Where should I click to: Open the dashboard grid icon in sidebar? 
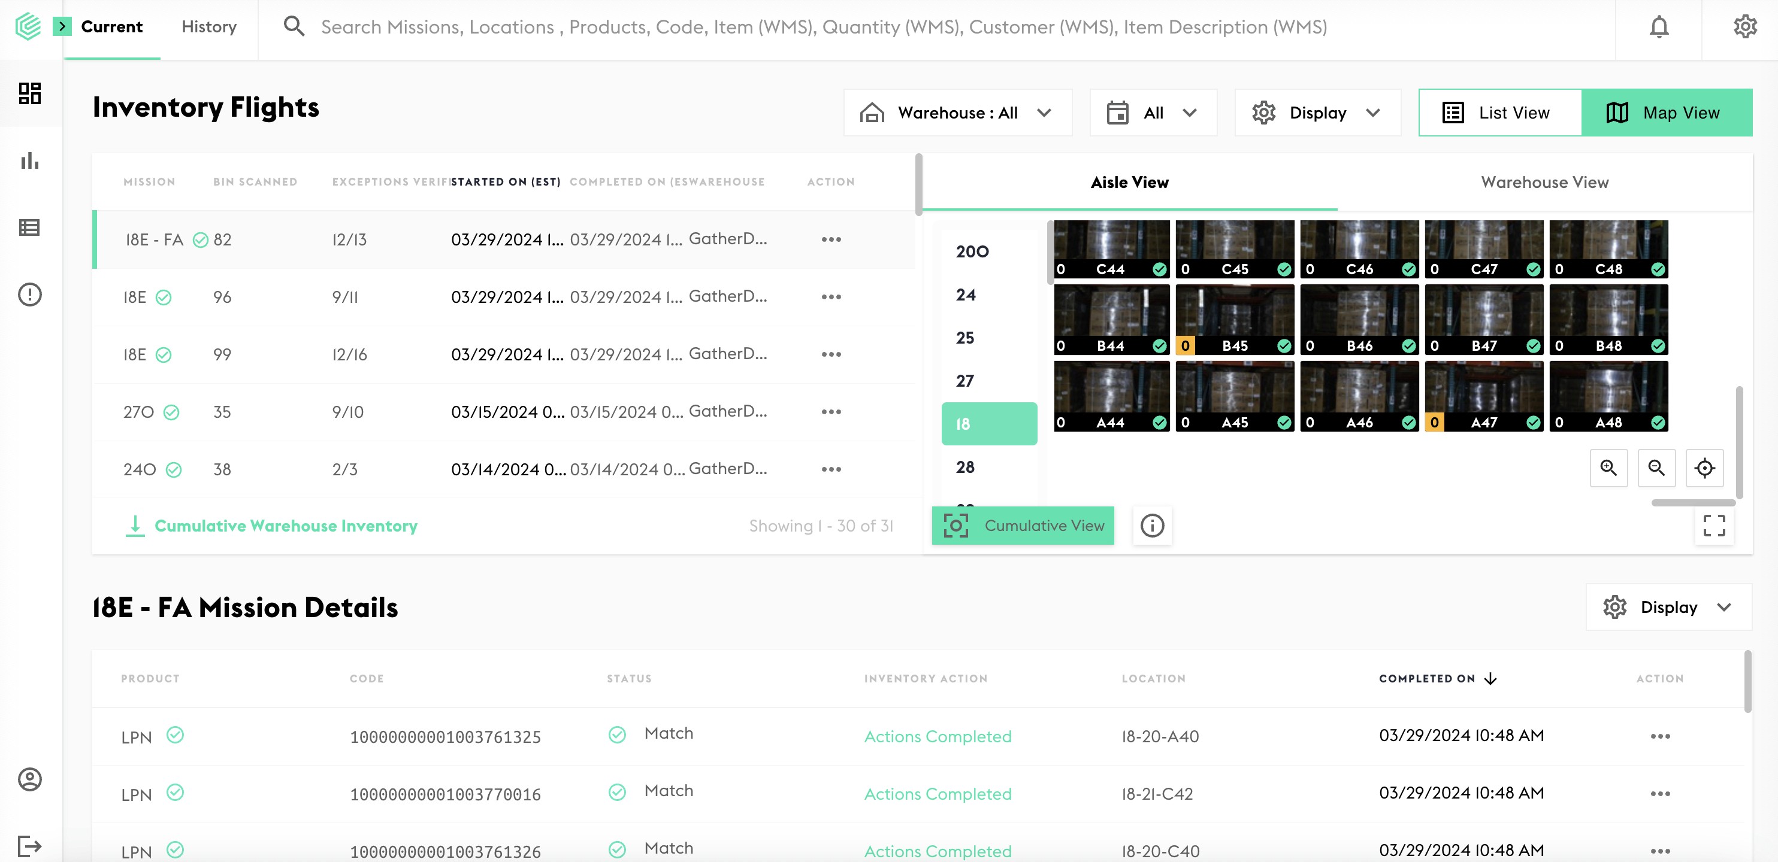pyautogui.click(x=30, y=93)
